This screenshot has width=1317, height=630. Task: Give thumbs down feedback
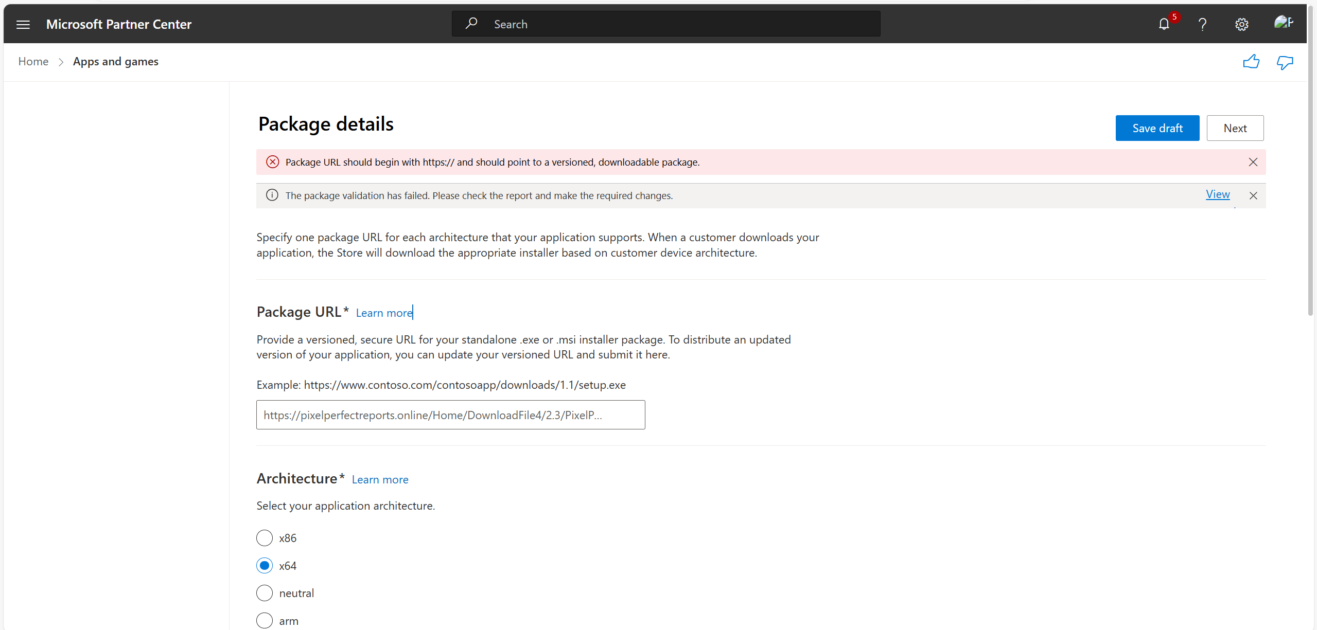tap(1285, 62)
